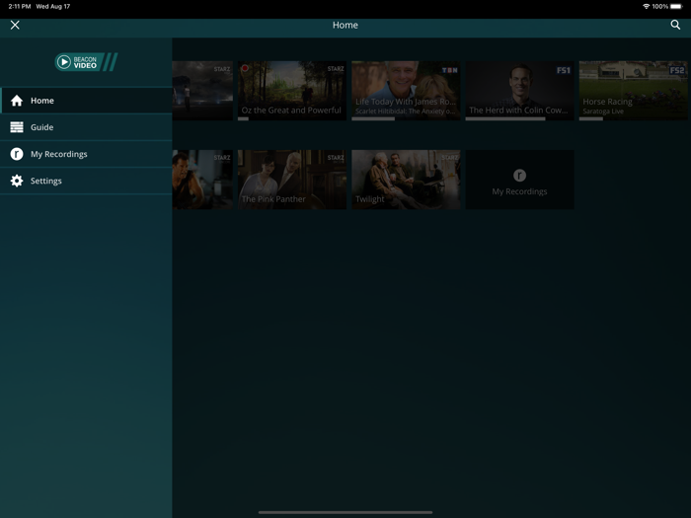Click the 'Saratoga Live' subtitle text

[x=603, y=111]
